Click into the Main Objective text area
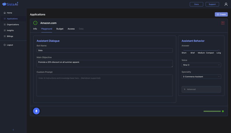 pyautogui.click(x=105, y=64)
